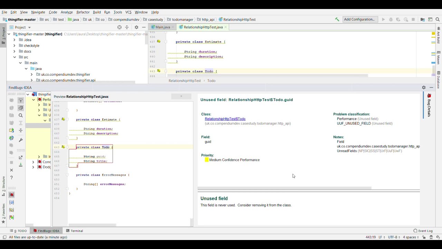The image size is (442, 249).
Task: Toggle code fold on Todo class in editor
Action: tap(165, 71)
